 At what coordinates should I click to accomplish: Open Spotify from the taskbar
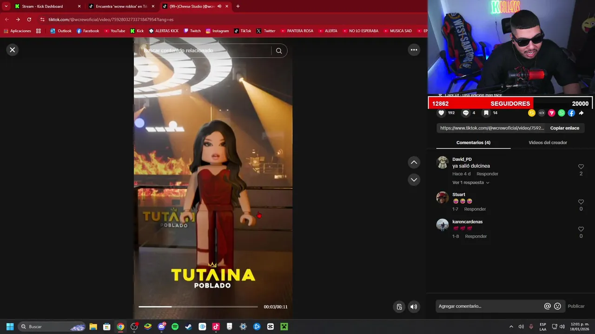(175, 327)
